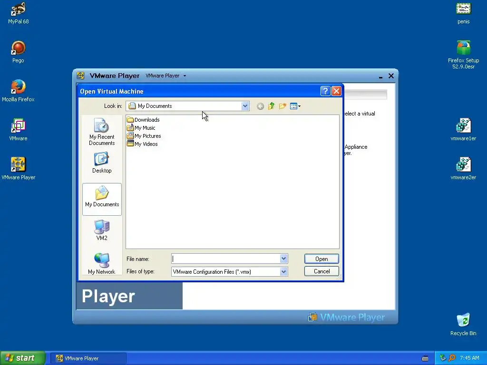Screen dimensions: 487x365
Task: Cancel the Open Virtual Machine dialog
Action: (321, 271)
